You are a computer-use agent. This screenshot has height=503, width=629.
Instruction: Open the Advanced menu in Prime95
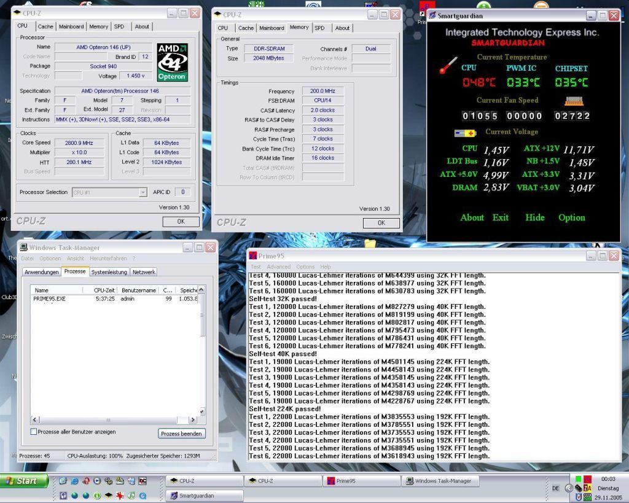pos(278,267)
